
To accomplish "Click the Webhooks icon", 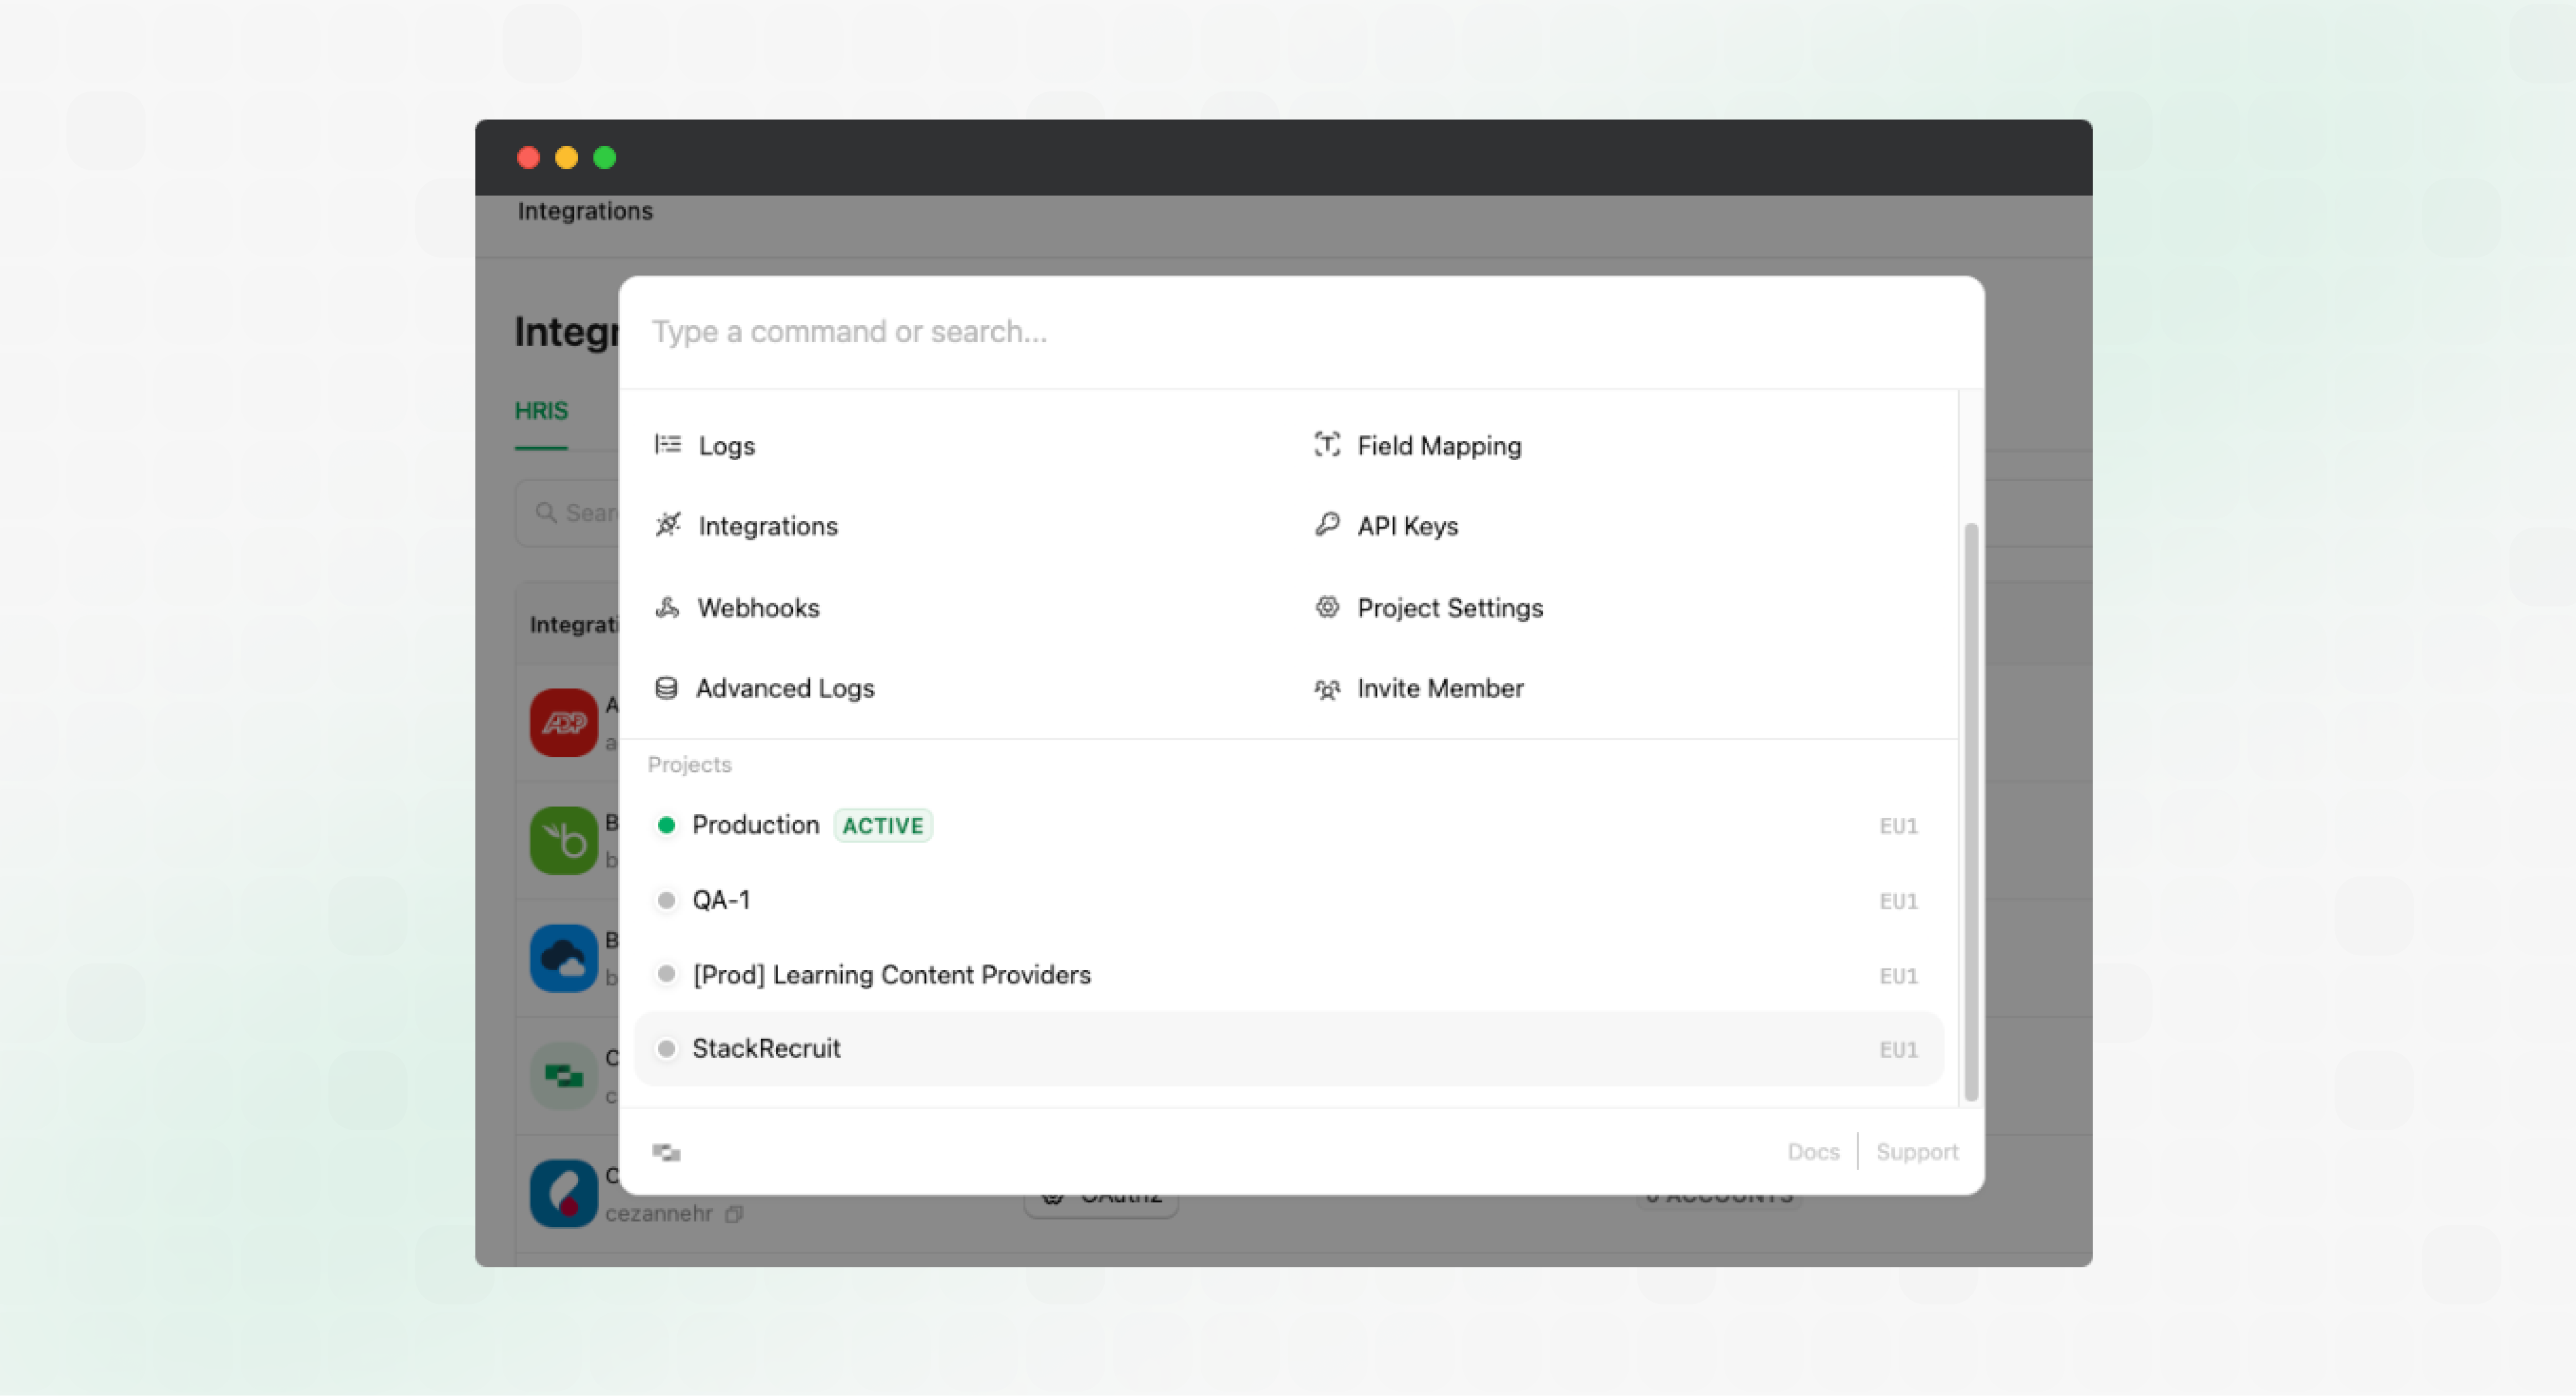I will click(x=667, y=607).
